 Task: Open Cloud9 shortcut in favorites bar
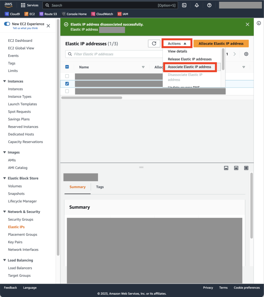click(x=12, y=14)
